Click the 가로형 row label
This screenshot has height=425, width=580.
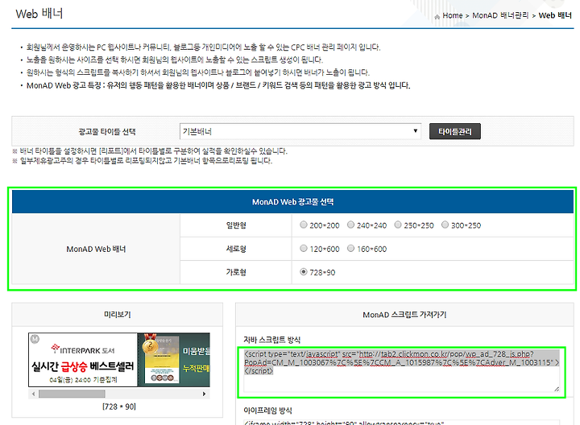[x=236, y=272]
